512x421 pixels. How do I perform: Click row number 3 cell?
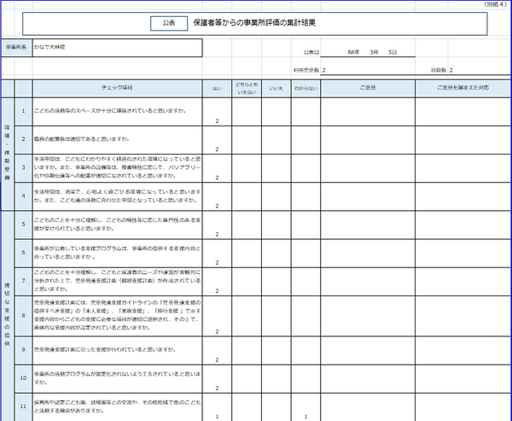click(23, 168)
